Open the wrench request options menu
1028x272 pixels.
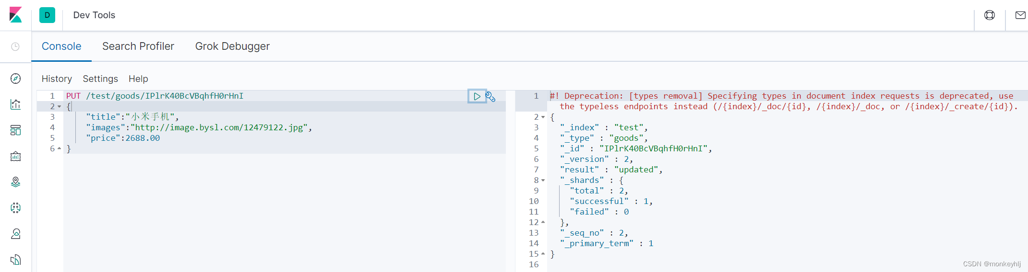490,97
